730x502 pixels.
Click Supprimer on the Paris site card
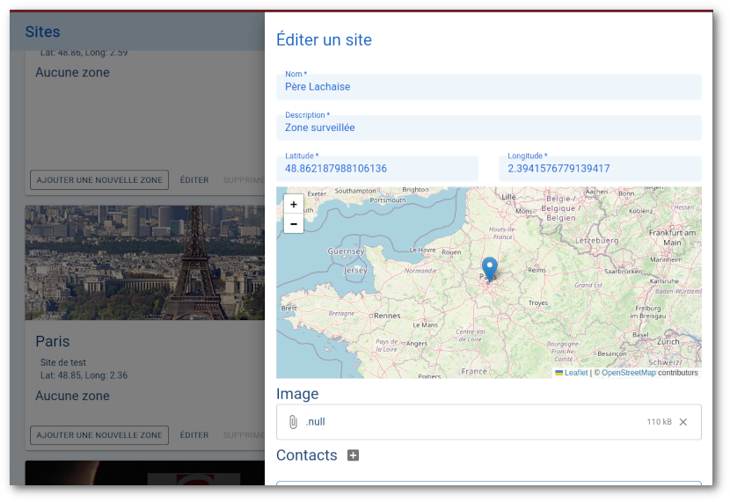pos(244,435)
